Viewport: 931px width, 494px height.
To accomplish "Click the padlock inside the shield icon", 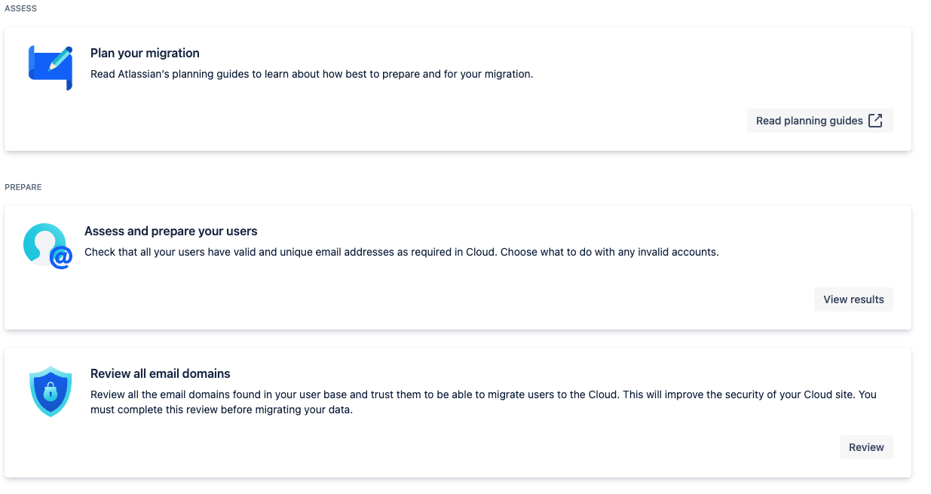I will (51, 393).
